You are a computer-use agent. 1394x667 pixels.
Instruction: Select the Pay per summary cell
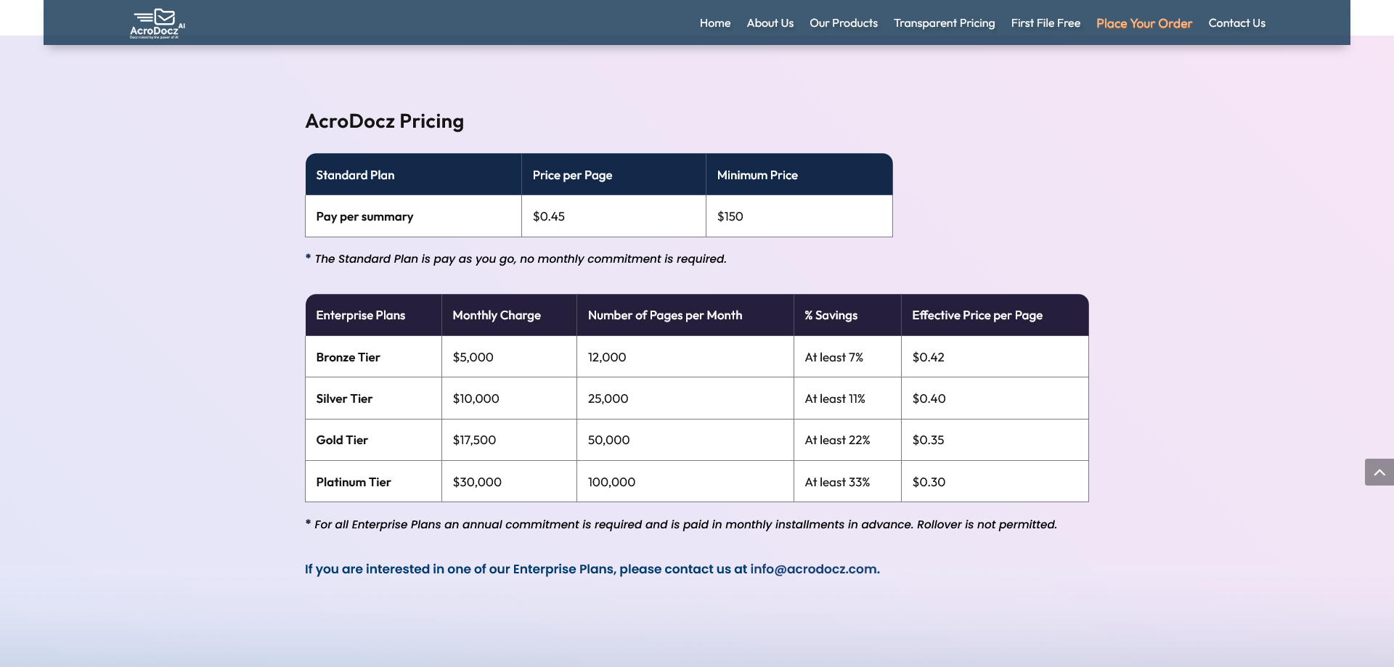coord(413,216)
